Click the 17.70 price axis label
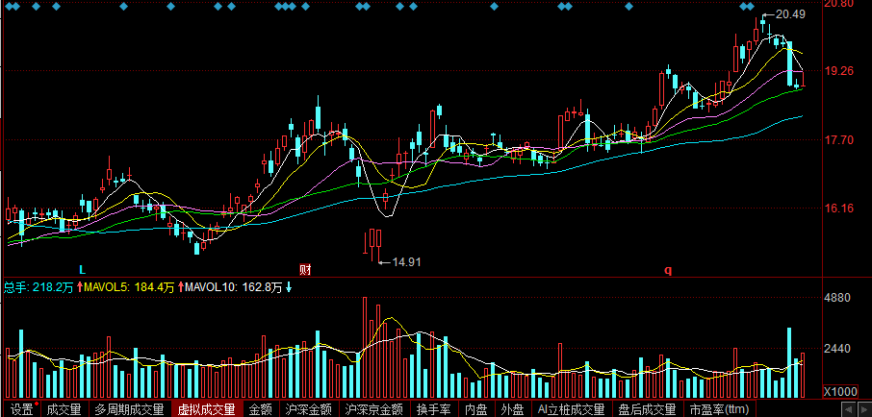The height and width of the screenshot is (417, 872). pyautogui.click(x=839, y=140)
